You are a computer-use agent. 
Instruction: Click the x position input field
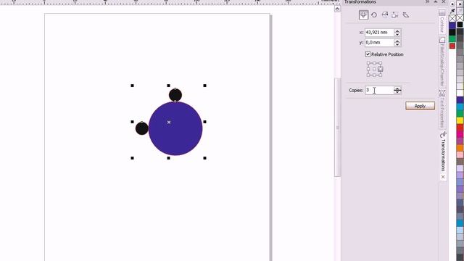(379, 32)
